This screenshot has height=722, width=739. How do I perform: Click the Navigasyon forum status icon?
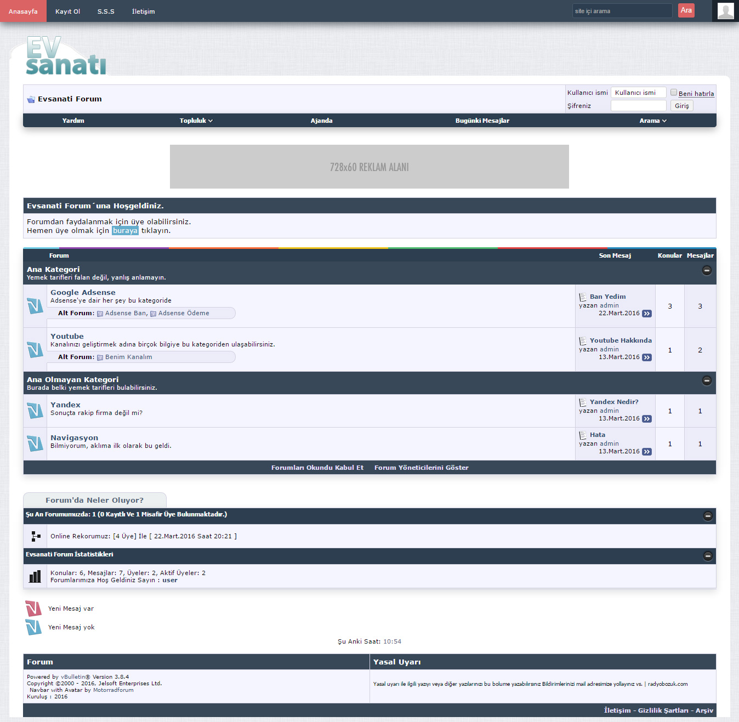point(35,444)
